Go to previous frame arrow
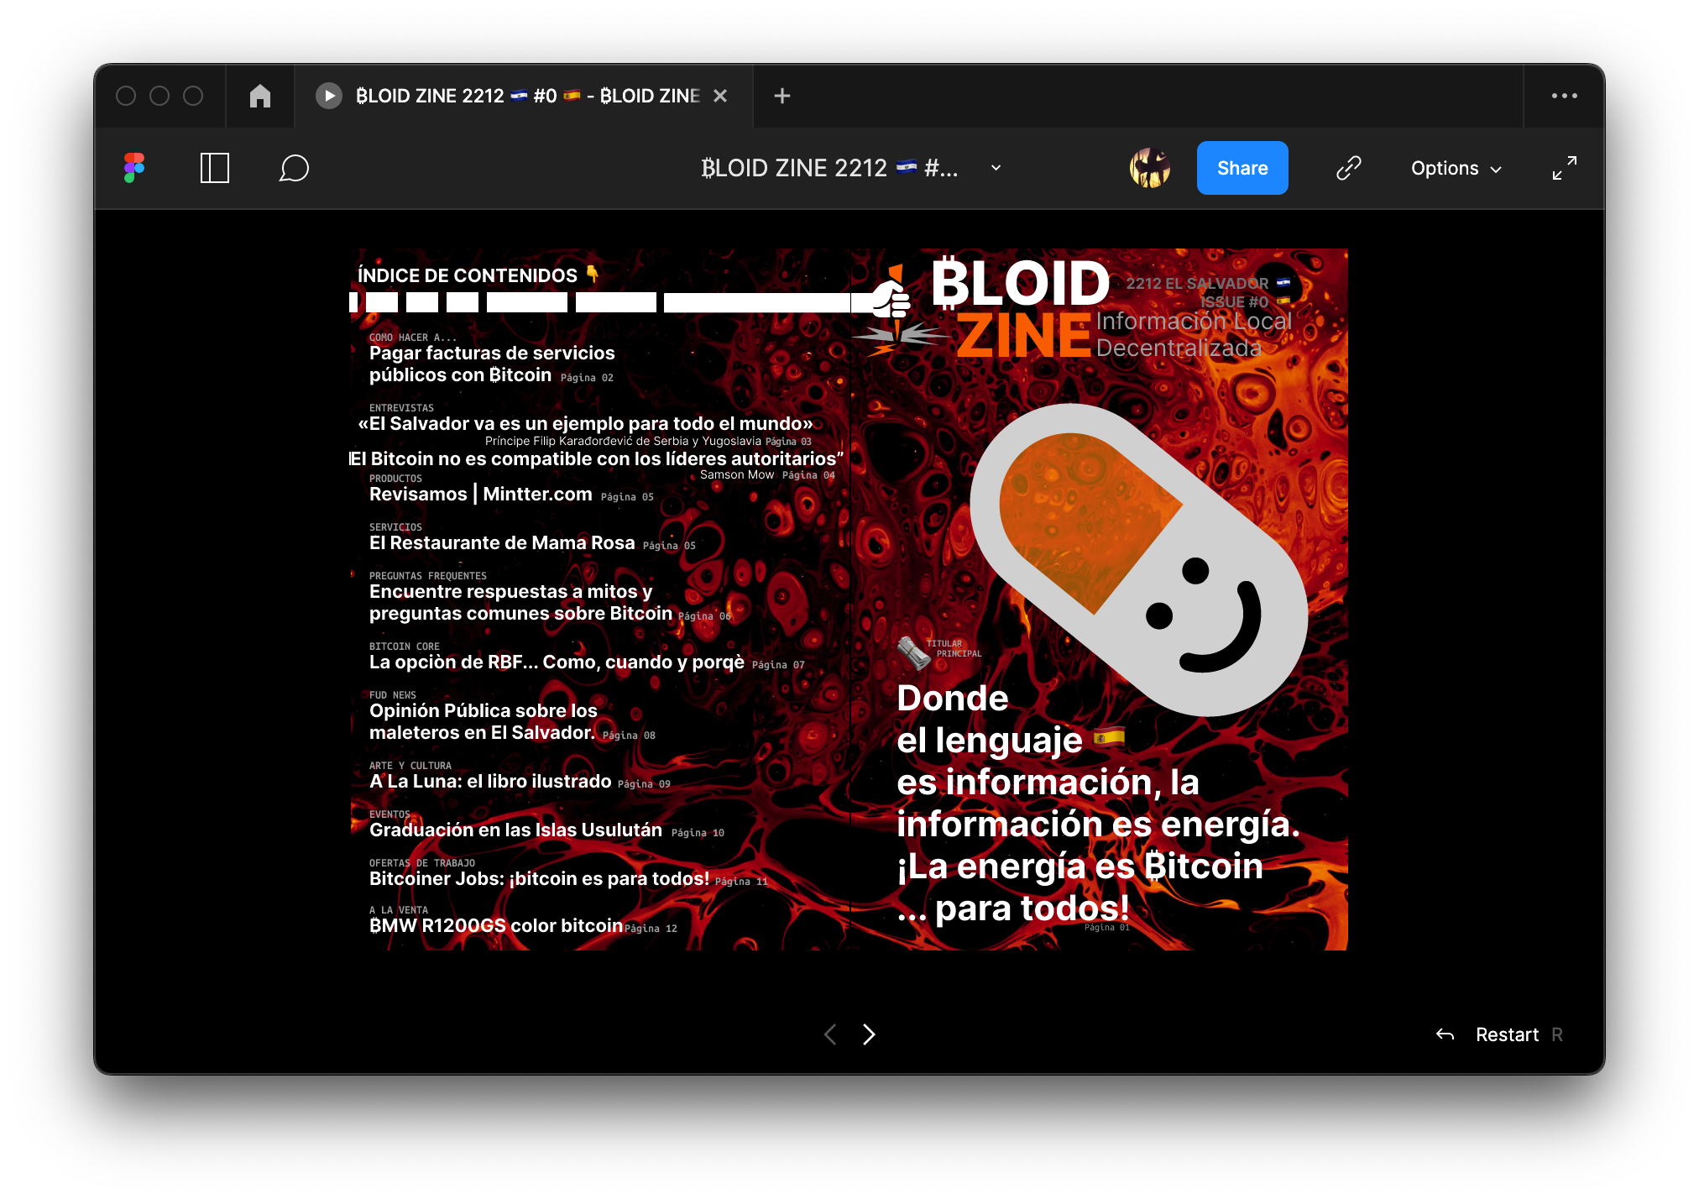The width and height of the screenshot is (1699, 1199). [x=830, y=1034]
